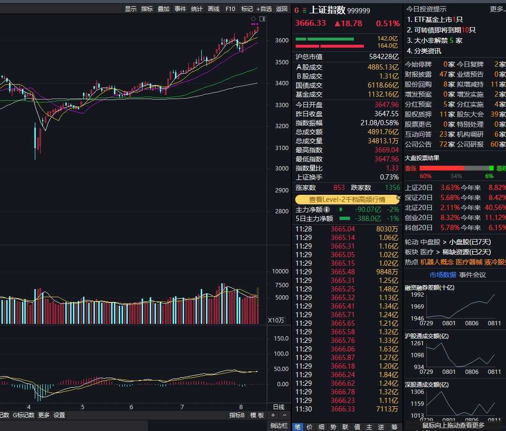This screenshot has height=431, width=506.
Task: Zoom out the chart with the minus button
Action: 285,415
